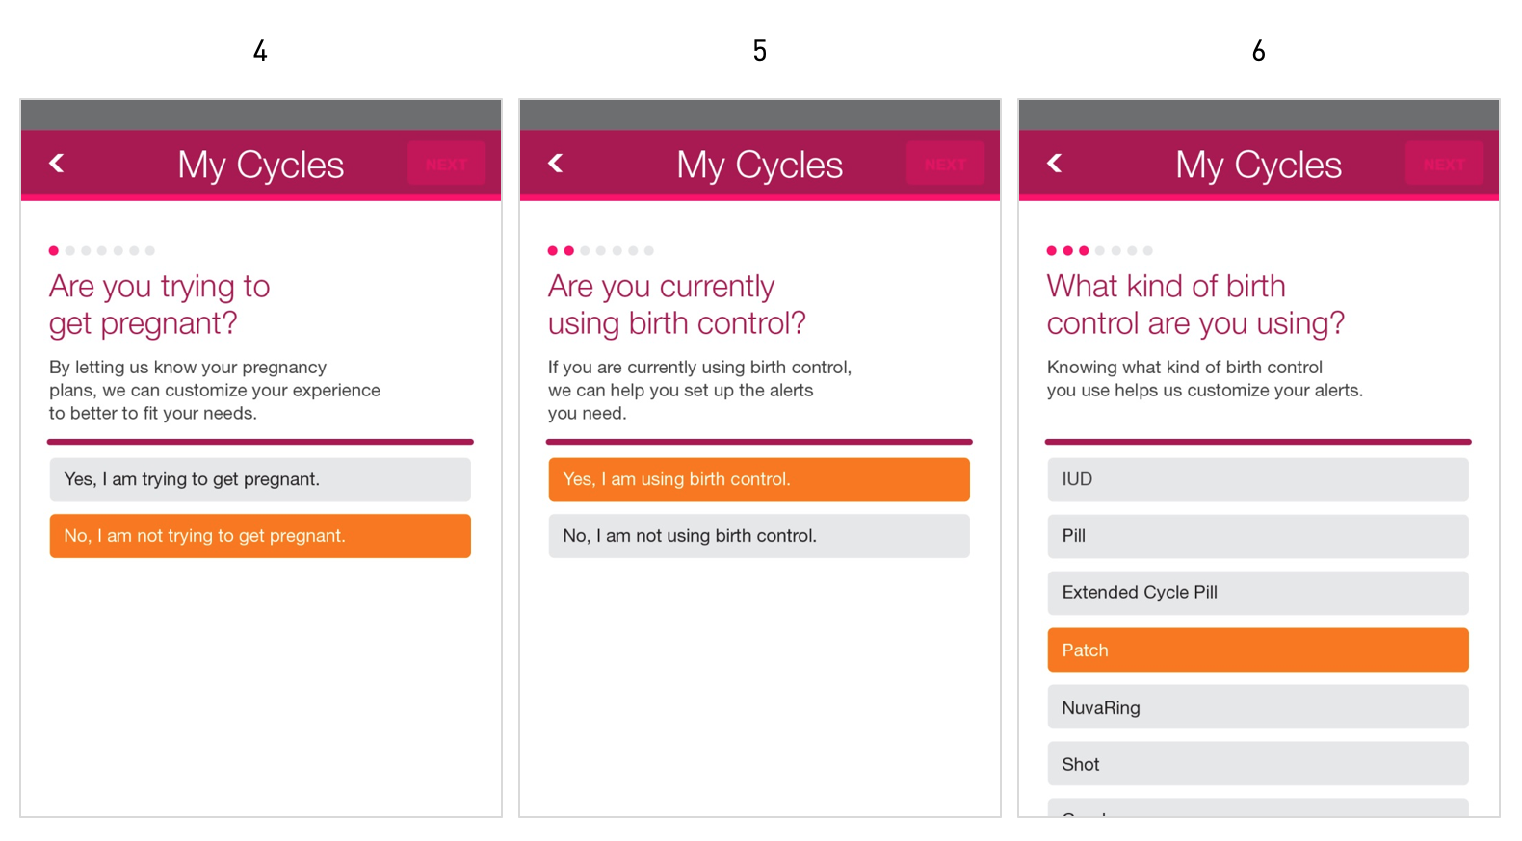Choose Shot as birth control
This screenshot has width=1522, height=841.
click(1258, 764)
